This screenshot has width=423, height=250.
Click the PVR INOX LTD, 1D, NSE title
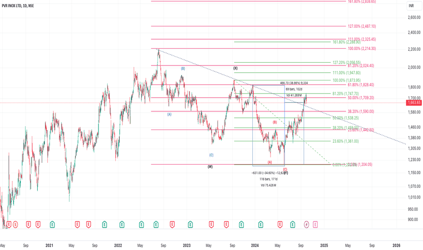[x=18, y=5]
